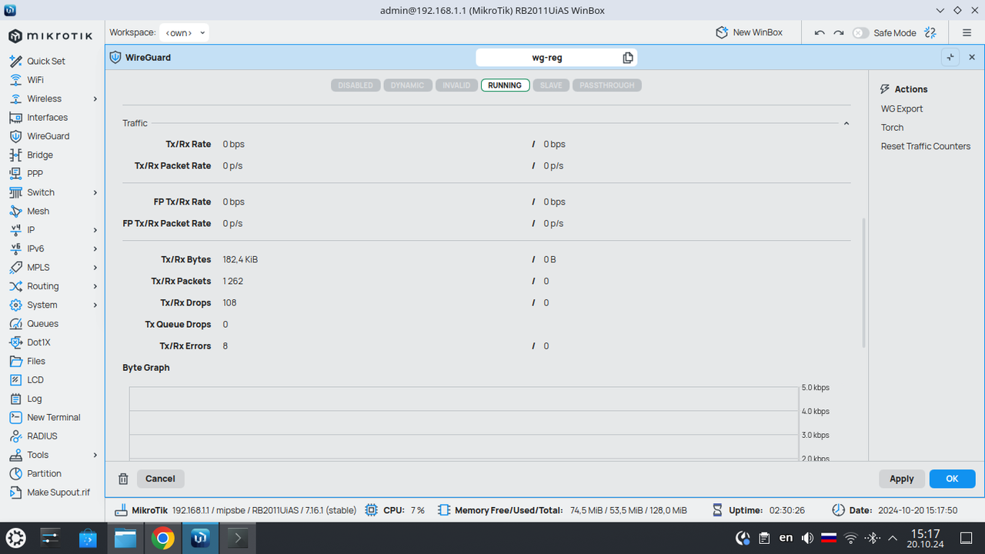The width and height of the screenshot is (985, 554).
Task: Click the MikroTik logo
Action: coord(51,36)
